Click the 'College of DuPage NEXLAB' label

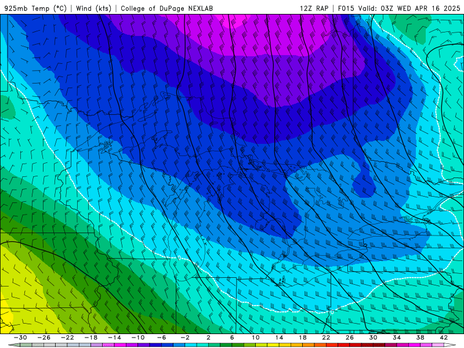166,8
